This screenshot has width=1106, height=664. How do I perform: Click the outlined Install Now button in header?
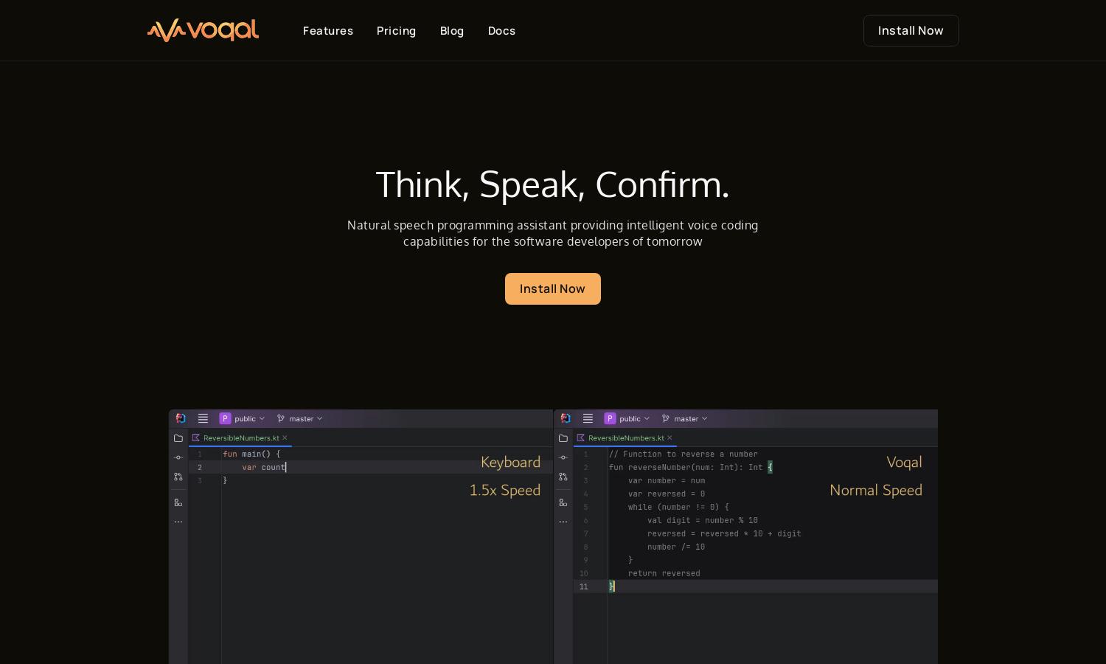click(x=911, y=30)
